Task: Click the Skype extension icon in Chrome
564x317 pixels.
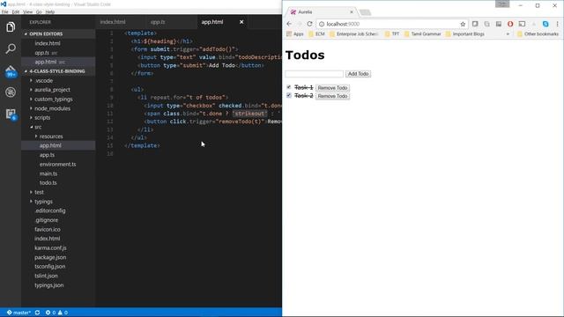Action: coord(545,24)
